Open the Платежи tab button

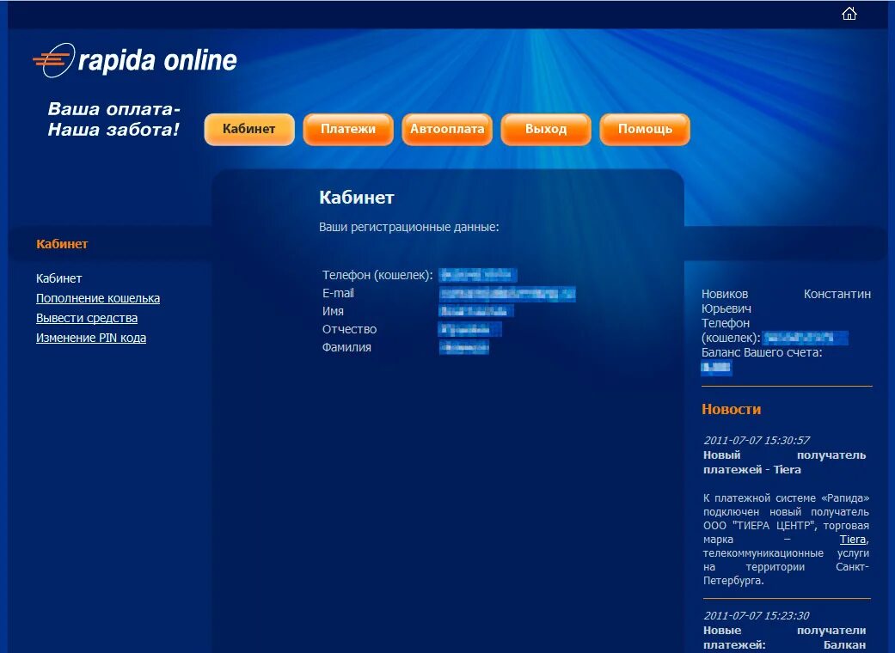point(348,130)
